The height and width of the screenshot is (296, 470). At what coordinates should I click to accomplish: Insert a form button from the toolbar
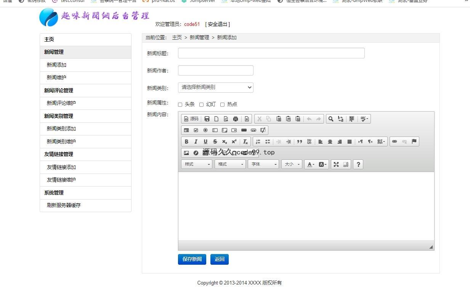(x=244, y=130)
